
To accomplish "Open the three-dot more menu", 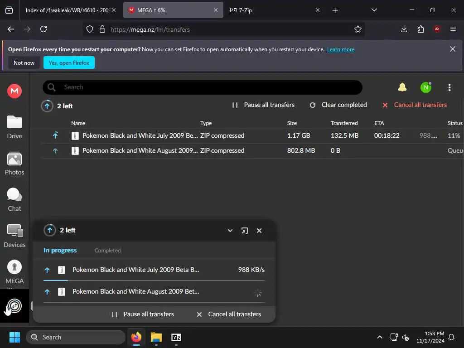I will [449, 87].
